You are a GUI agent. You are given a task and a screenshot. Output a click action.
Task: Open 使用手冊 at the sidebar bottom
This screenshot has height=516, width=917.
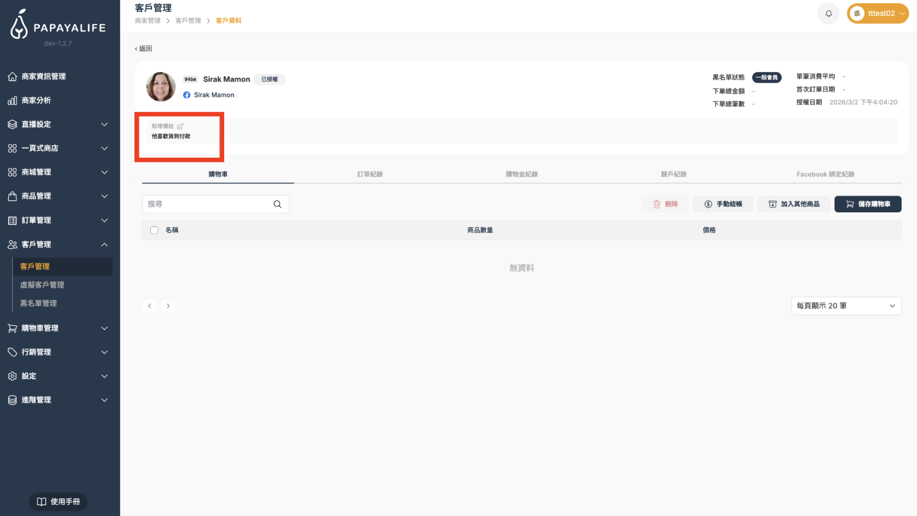[58, 502]
